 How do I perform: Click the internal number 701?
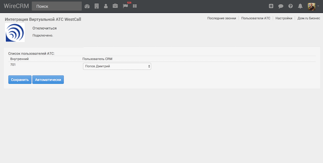13,65
